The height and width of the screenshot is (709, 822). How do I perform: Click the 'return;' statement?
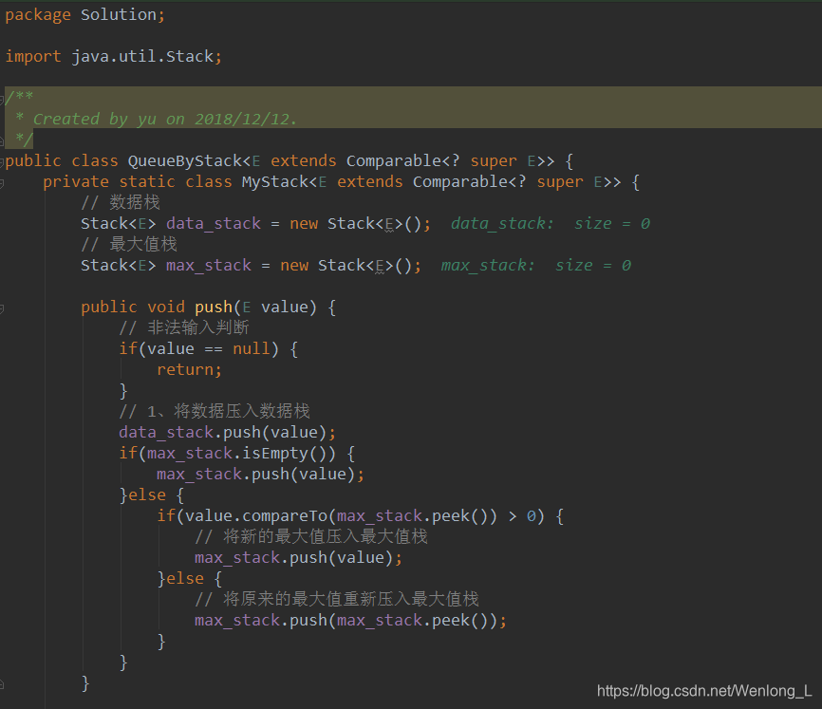[x=189, y=370]
